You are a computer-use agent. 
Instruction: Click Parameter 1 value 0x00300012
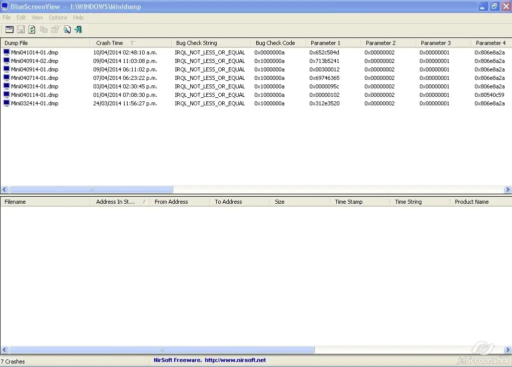point(324,69)
